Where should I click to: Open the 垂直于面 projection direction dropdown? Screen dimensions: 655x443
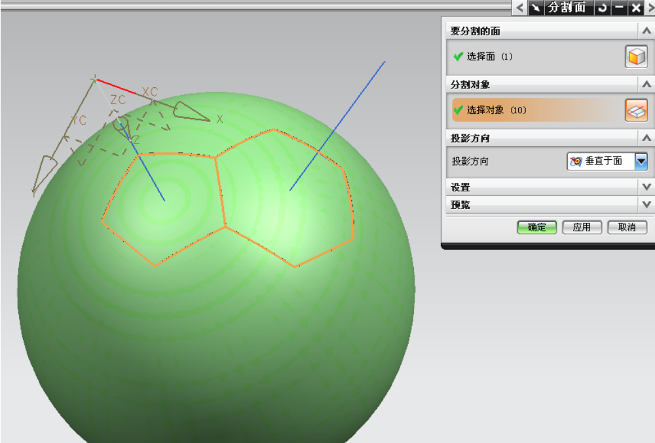(x=641, y=161)
